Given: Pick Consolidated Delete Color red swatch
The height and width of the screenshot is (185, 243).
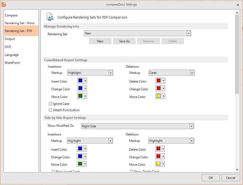Looking at the screenshot, I should pos(160,81).
